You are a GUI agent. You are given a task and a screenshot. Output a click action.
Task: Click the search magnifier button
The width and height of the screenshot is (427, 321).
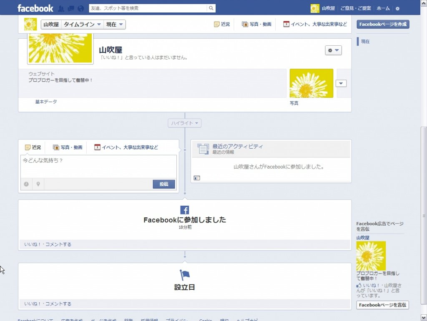pyautogui.click(x=211, y=8)
